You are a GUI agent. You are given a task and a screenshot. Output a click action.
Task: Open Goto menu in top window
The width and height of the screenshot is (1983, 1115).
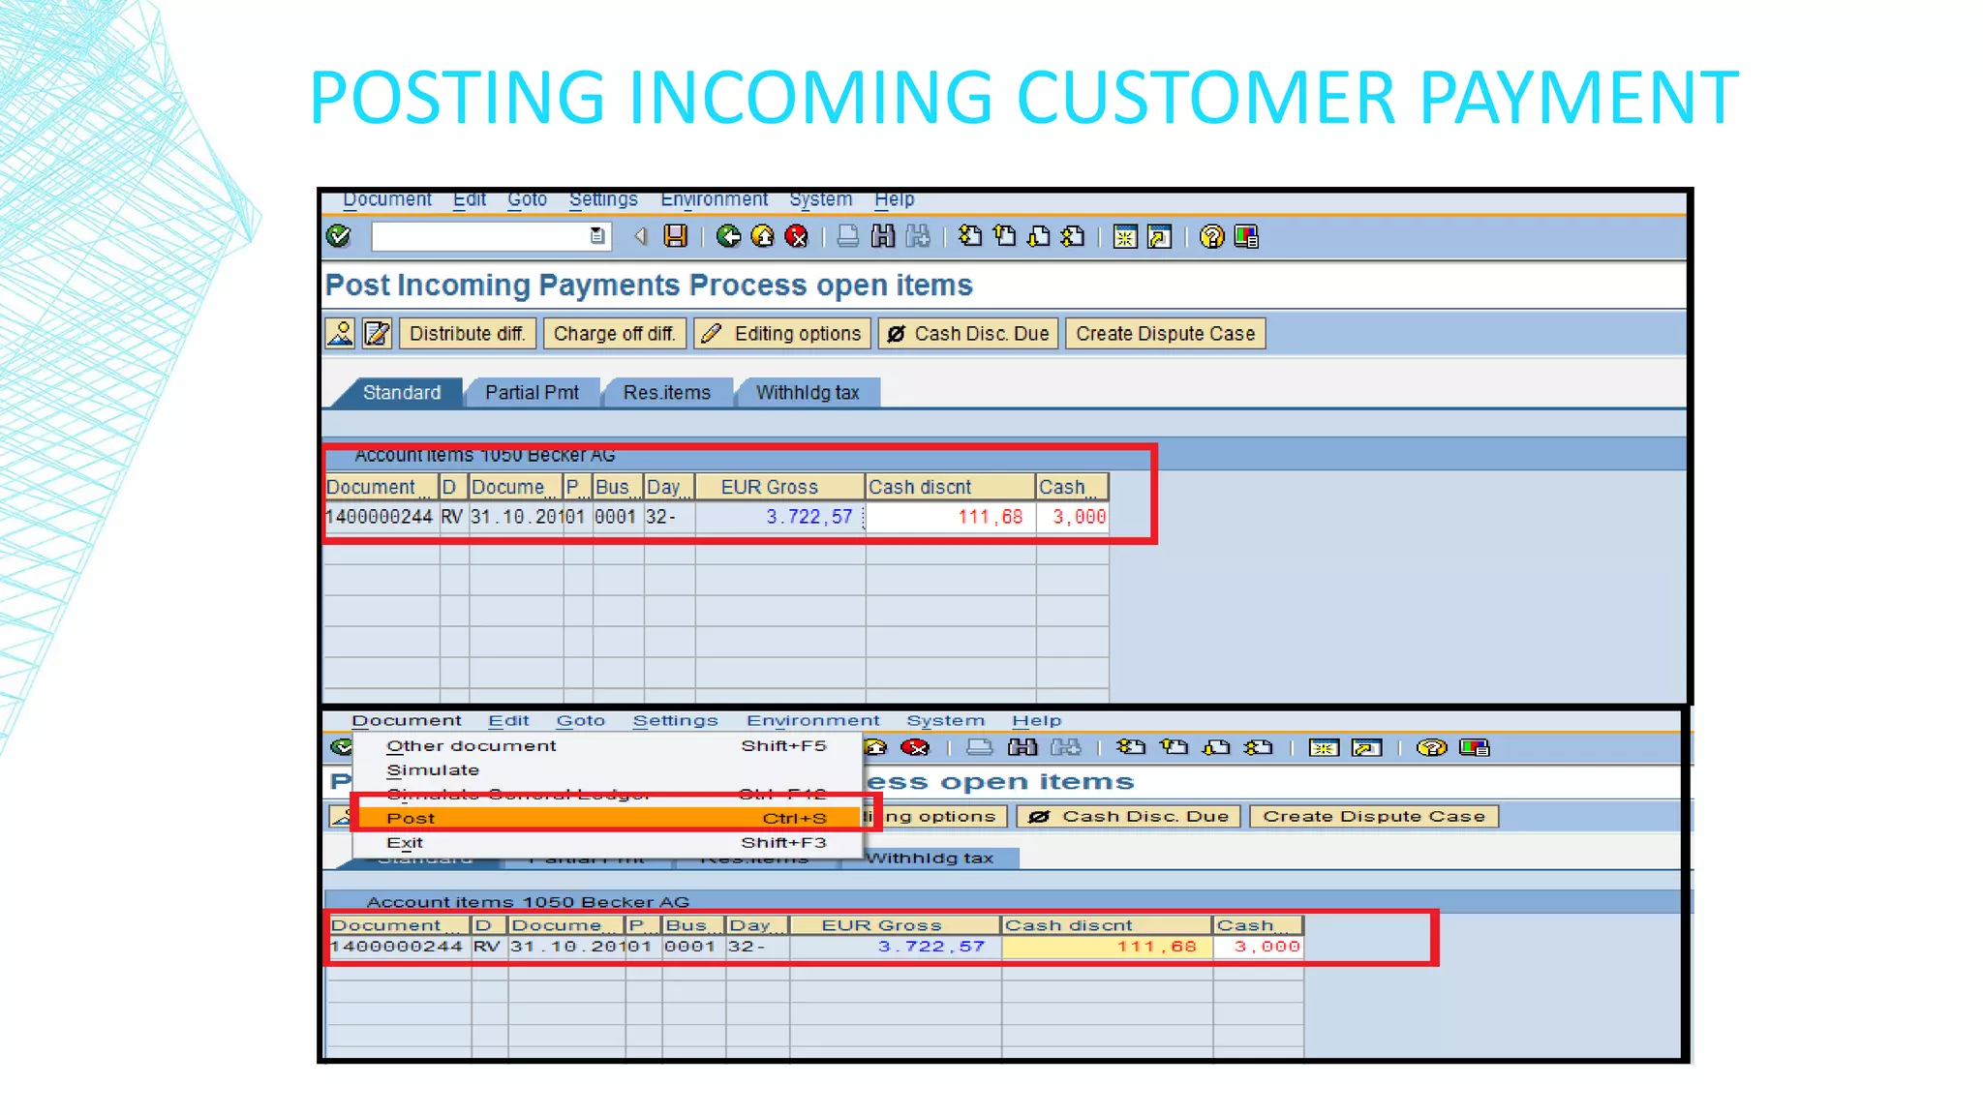(x=528, y=199)
